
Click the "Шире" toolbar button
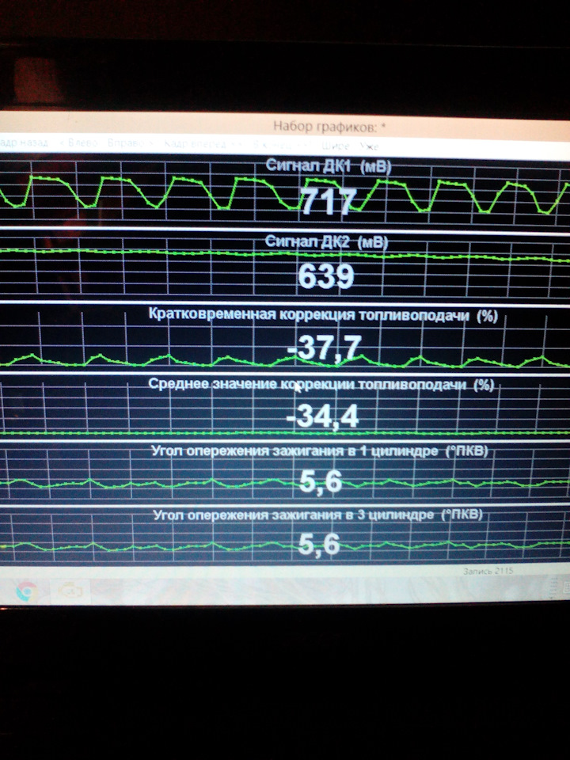tap(336, 146)
